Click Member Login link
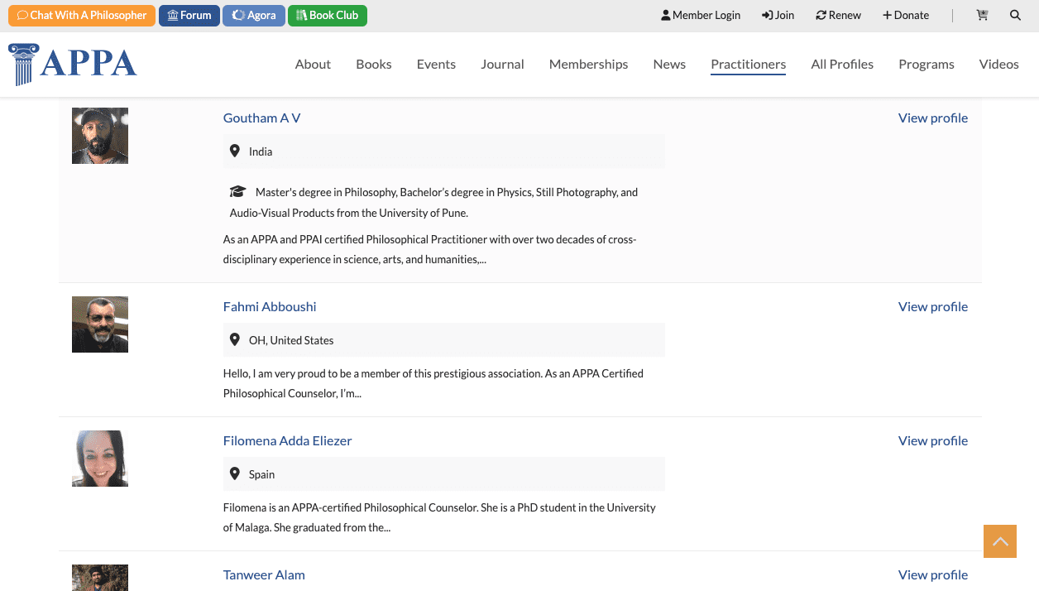Viewport: 1039px width, 591px height. click(x=701, y=15)
